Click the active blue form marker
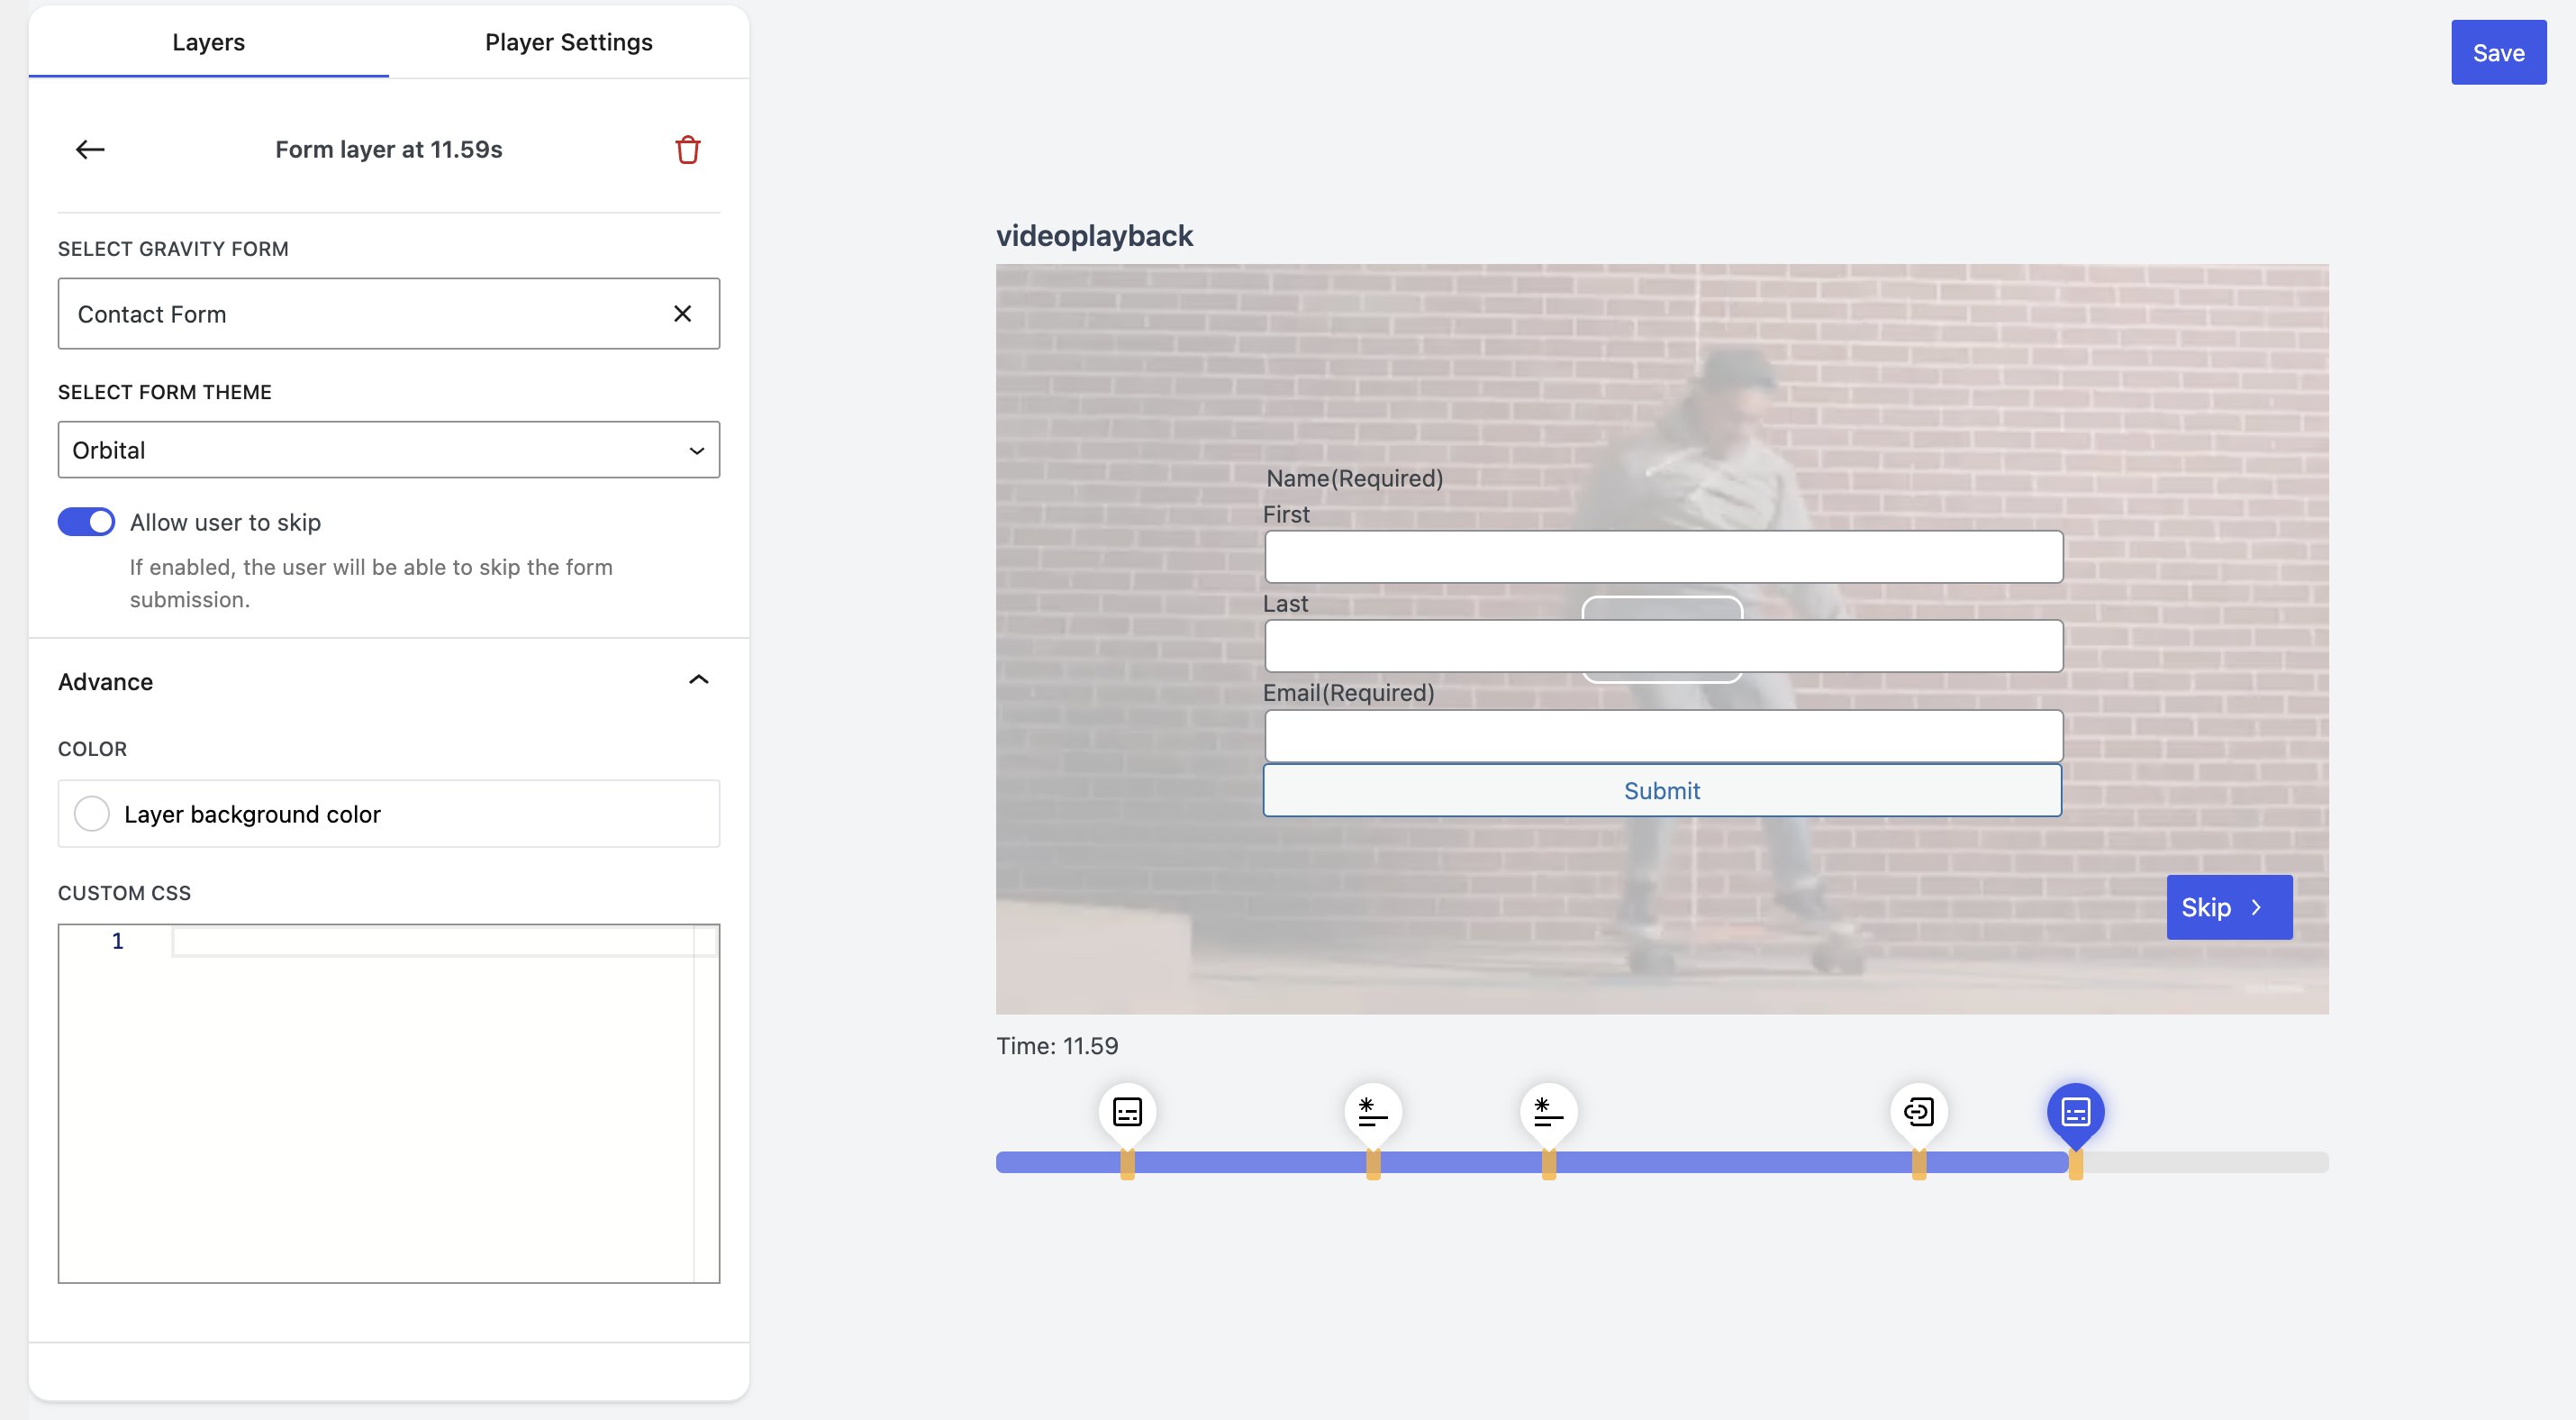 [x=2075, y=1111]
